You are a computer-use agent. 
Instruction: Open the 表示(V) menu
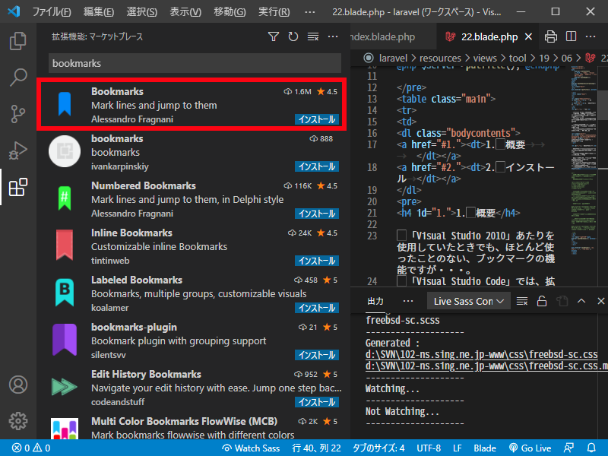tap(185, 13)
